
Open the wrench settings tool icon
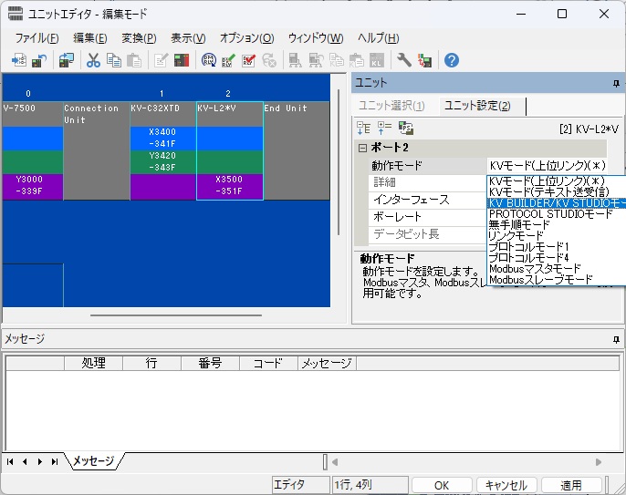coord(404,60)
